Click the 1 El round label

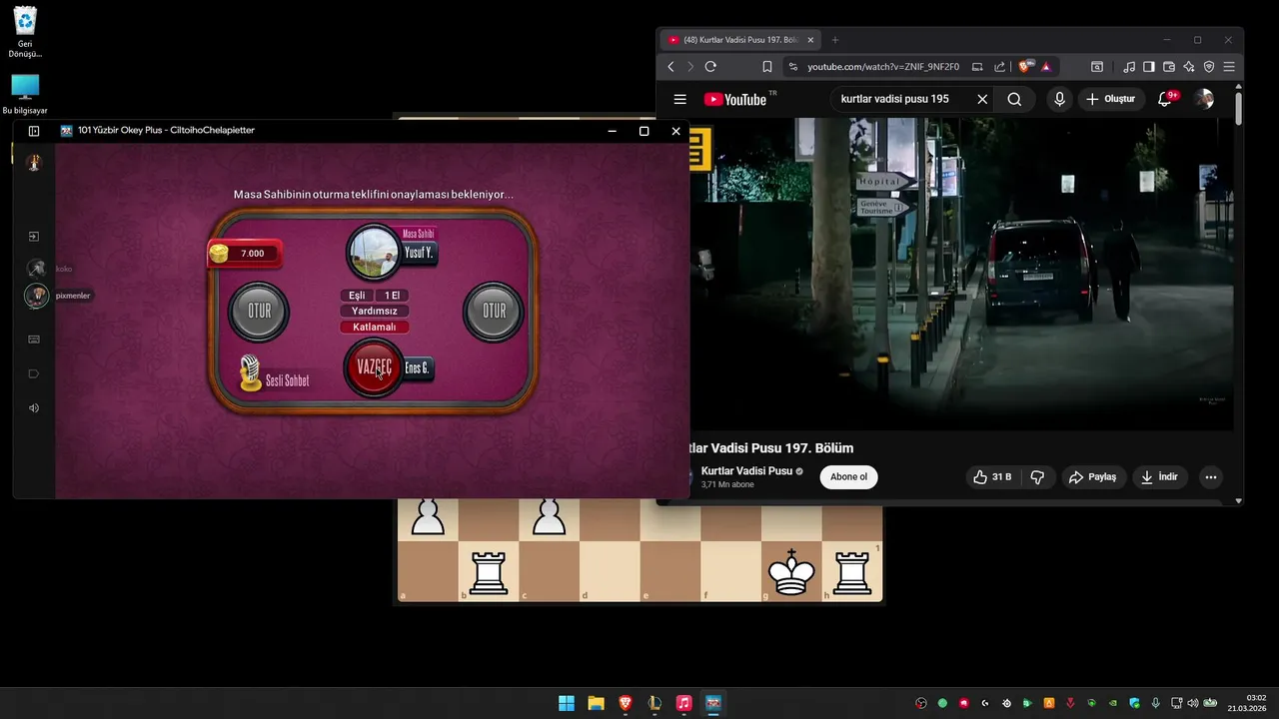[x=391, y=296]
